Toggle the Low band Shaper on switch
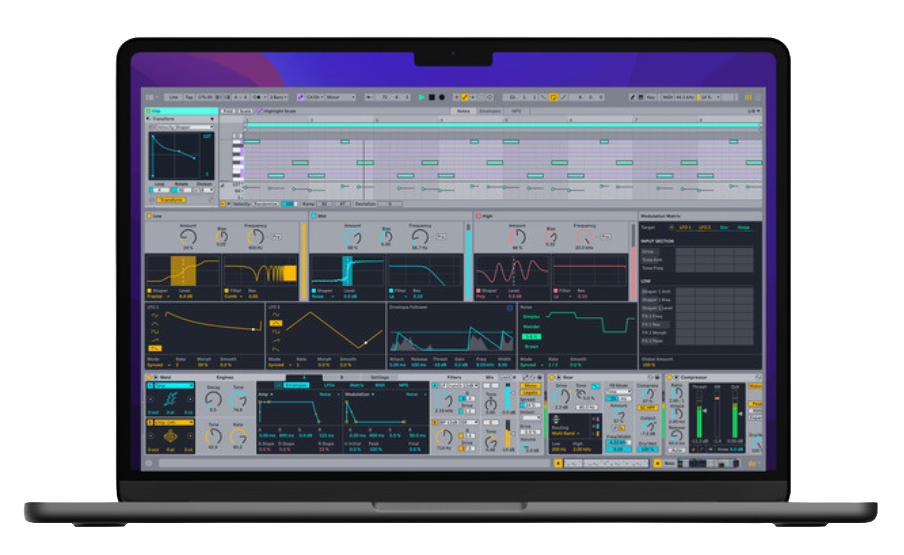The image size is (904, 555). [149, 291]
